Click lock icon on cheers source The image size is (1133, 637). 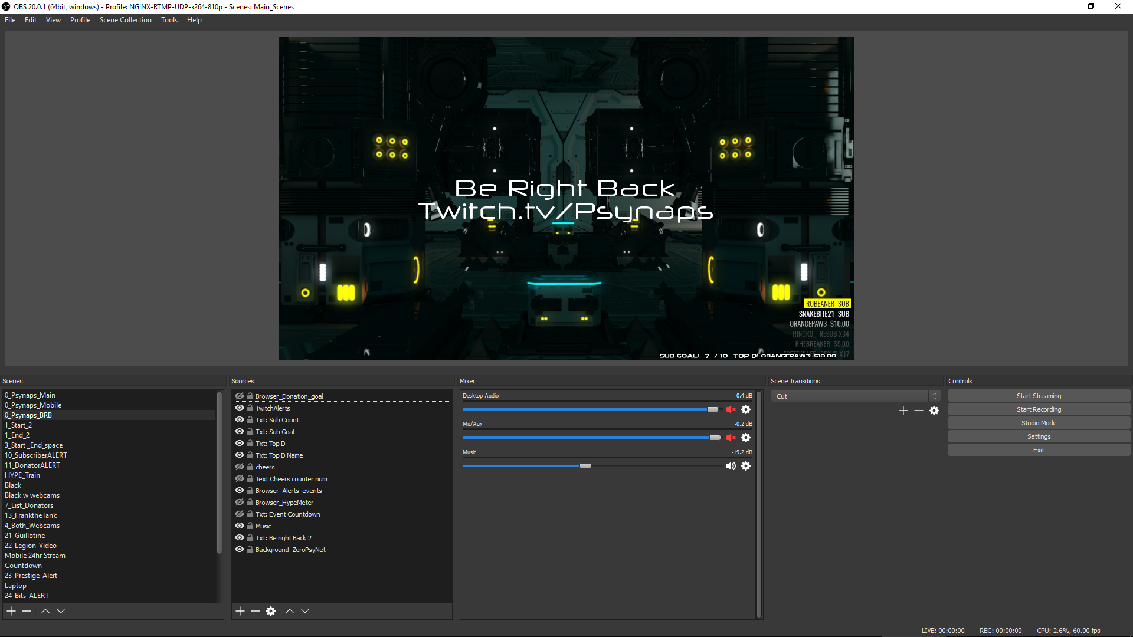(250, 467)
